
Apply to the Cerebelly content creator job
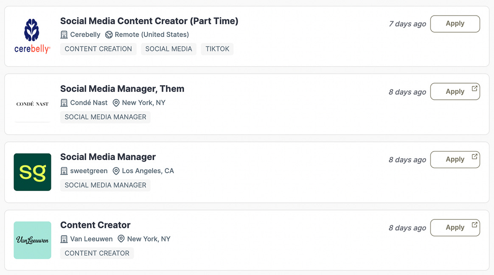(455, 24)
